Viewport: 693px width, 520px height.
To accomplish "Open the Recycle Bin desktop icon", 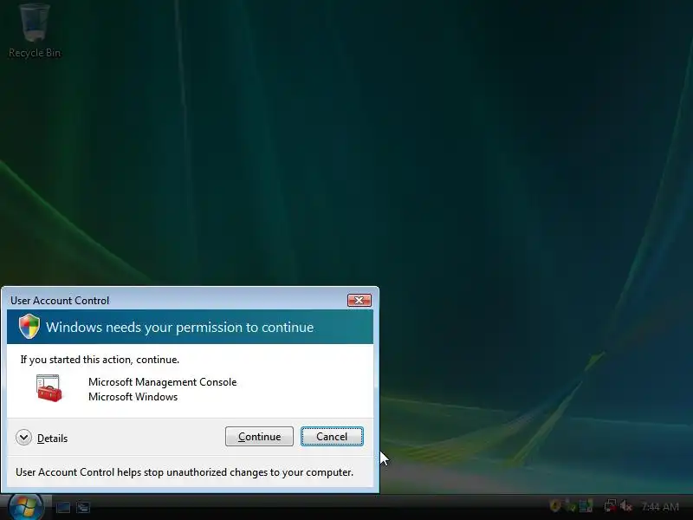I will pos(35,31).
